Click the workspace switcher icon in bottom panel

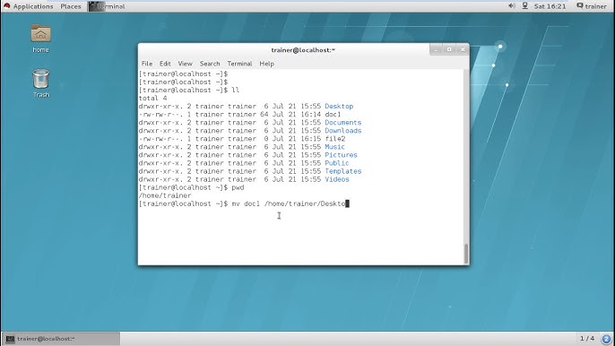[606, 339]
